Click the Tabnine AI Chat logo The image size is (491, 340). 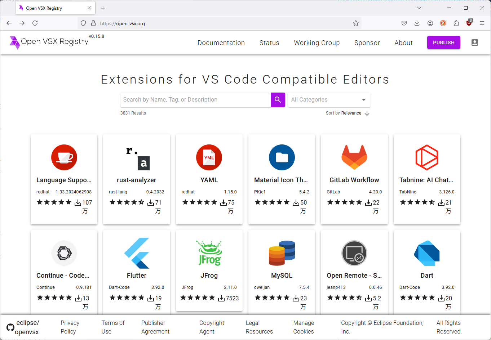tap(426, 157)
